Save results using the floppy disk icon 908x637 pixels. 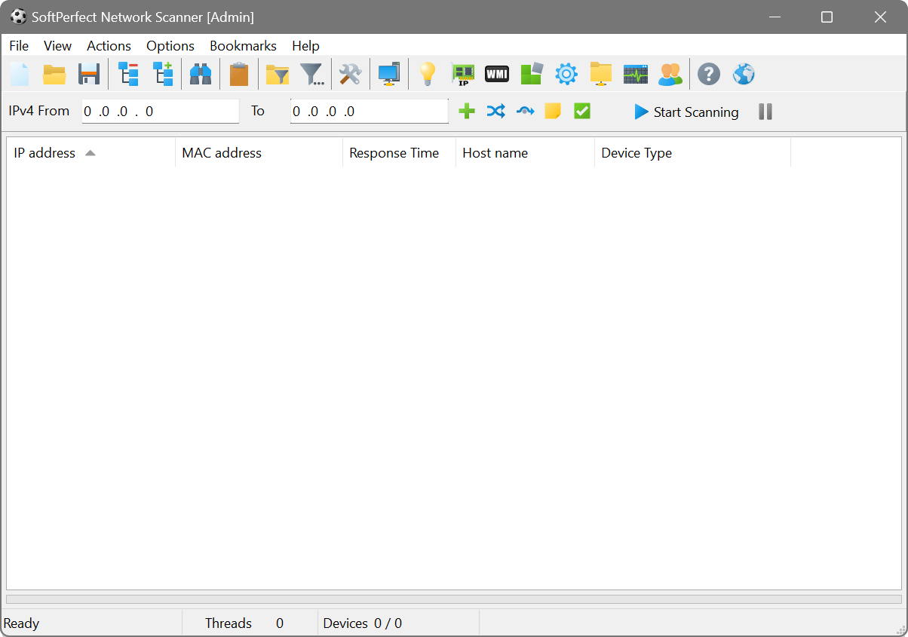tap(89, 74)
